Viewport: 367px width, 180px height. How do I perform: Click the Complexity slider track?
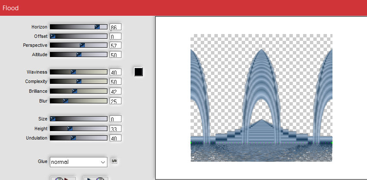[x=78, y=81]
